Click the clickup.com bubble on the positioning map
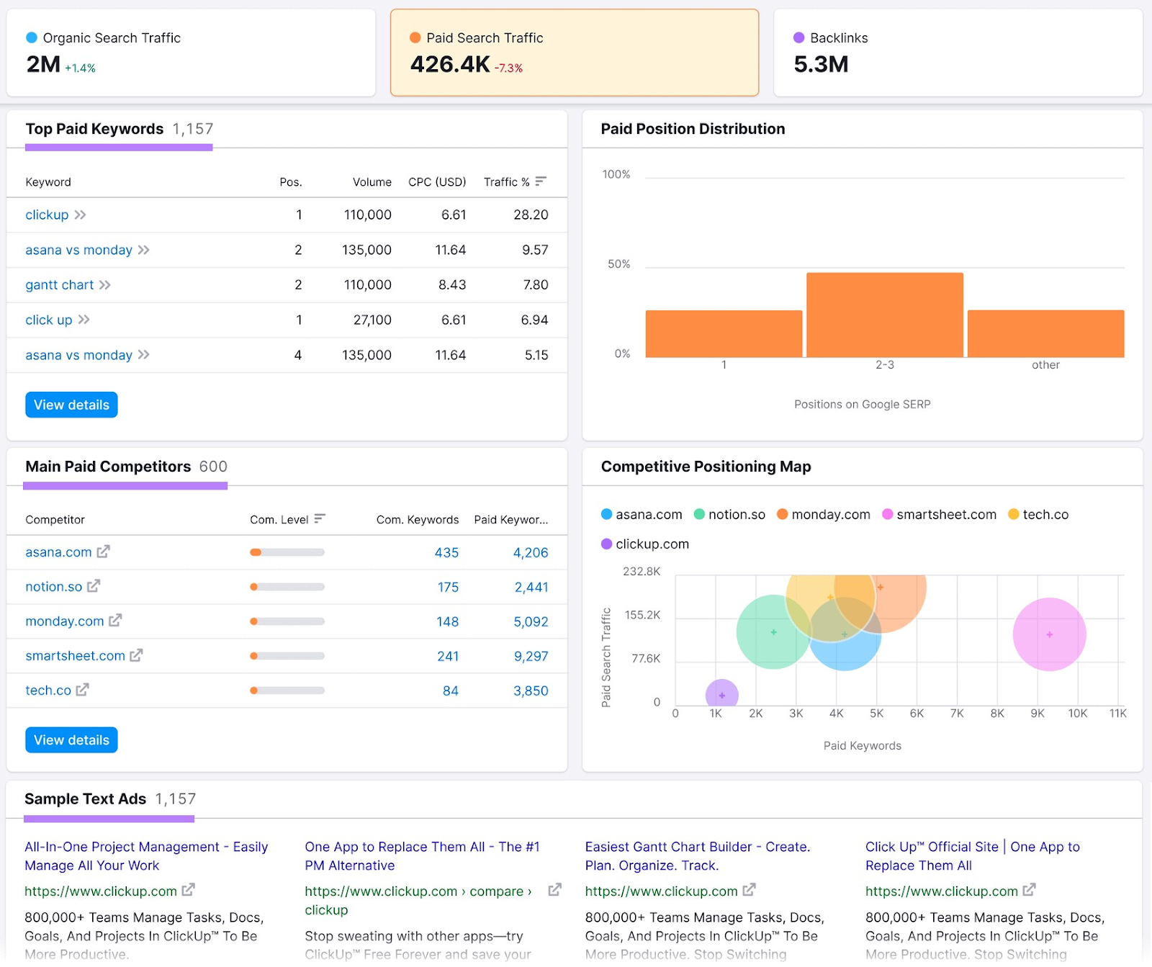The image size is (1152, 967). pyautogui.click(x=720, y=696)
